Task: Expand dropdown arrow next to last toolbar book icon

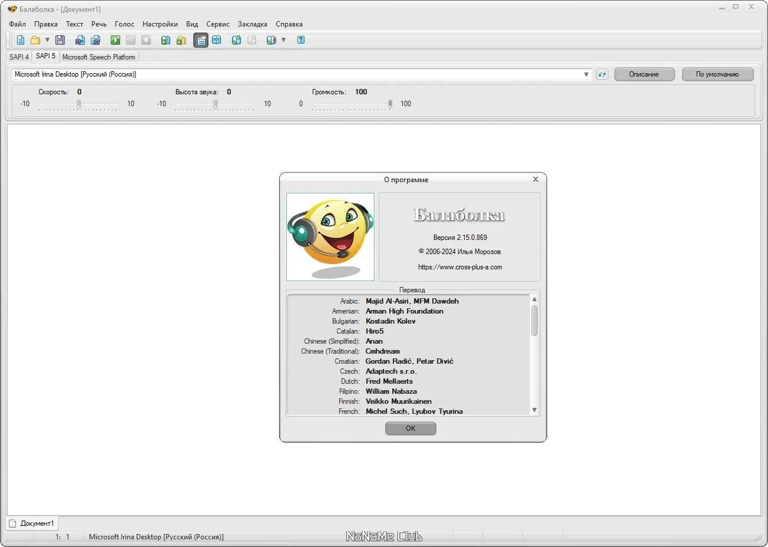Action: click(284, 40)
